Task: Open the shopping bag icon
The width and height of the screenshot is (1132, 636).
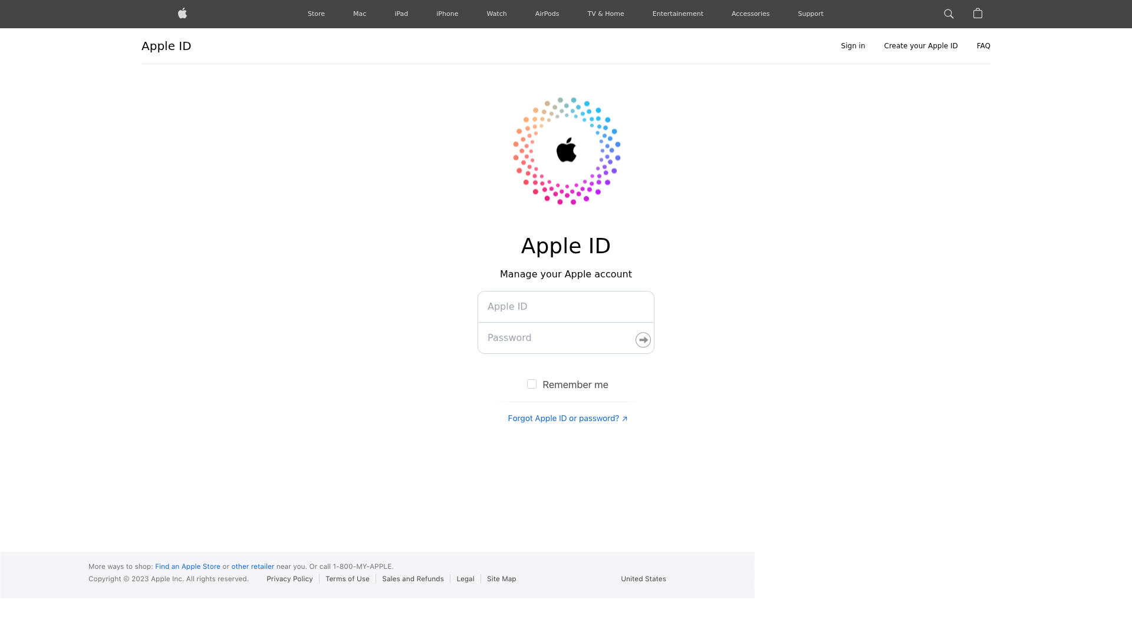Action: point(978,14)
